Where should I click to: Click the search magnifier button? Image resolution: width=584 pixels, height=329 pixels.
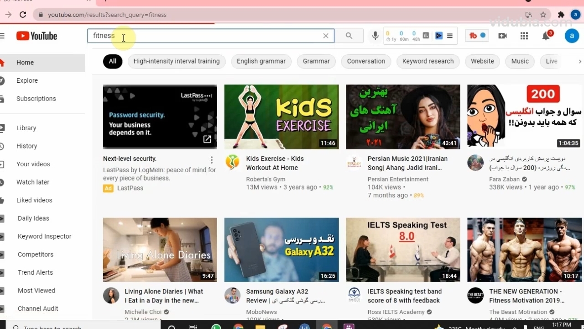(349, 36)
